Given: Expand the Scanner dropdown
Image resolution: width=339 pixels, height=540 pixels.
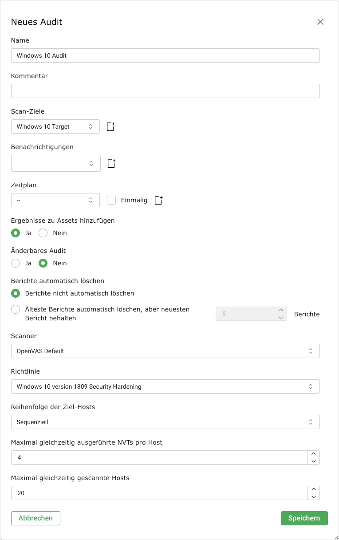Looking at the screenshot, I should coord(165,351).
